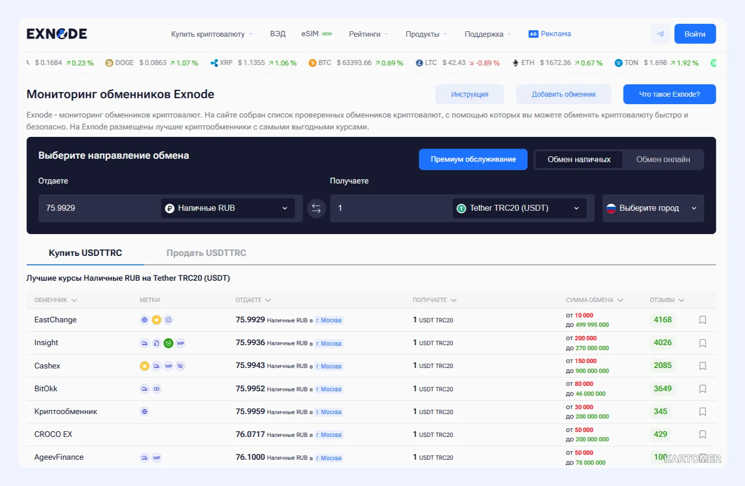Open the Рейтинги menu in the navigation bar
This screenshot has height=486, width=745.
click(x=369, y=34)
